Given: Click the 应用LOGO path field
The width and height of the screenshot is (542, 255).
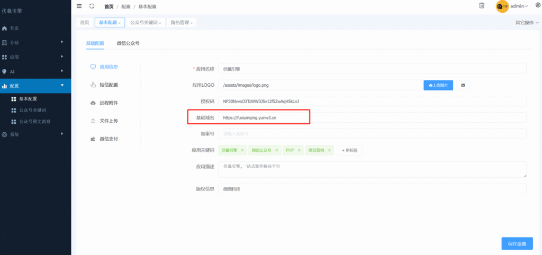Looking at the screenshot, I should [321, 85].
